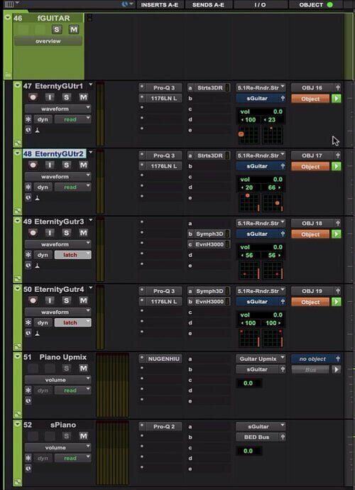Record-enable the EternityGutr3 track

coord(33,233)
